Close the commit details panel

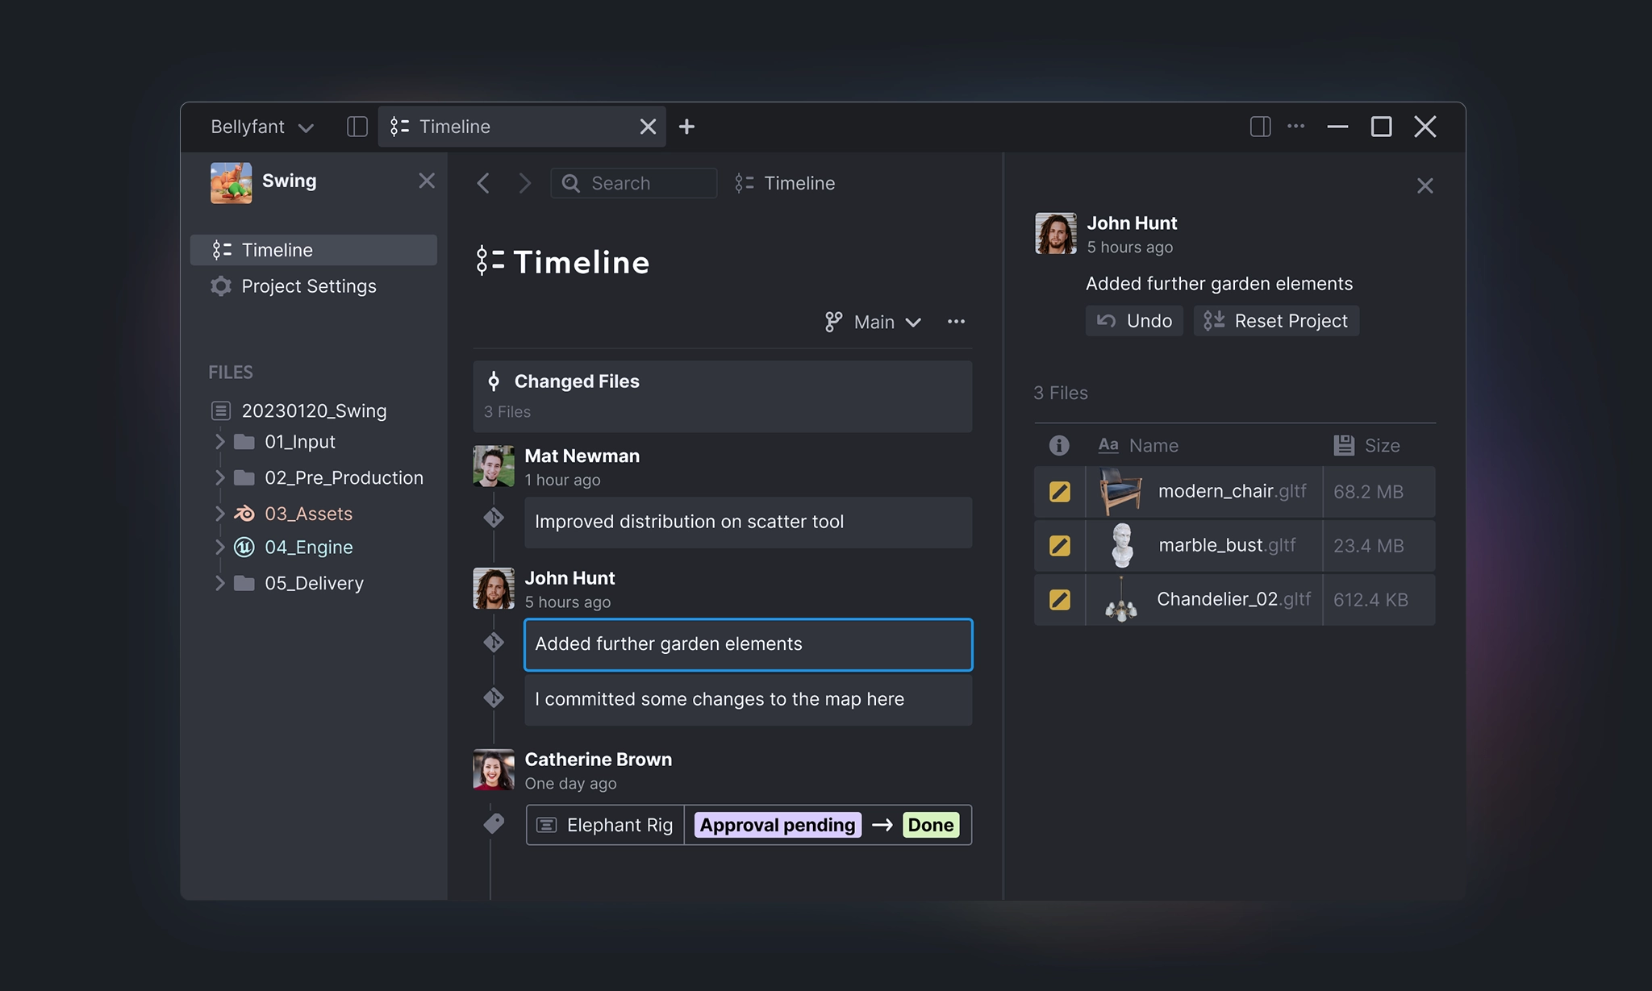pos(1425,186)
